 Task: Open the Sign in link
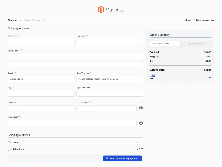[189, 20]
